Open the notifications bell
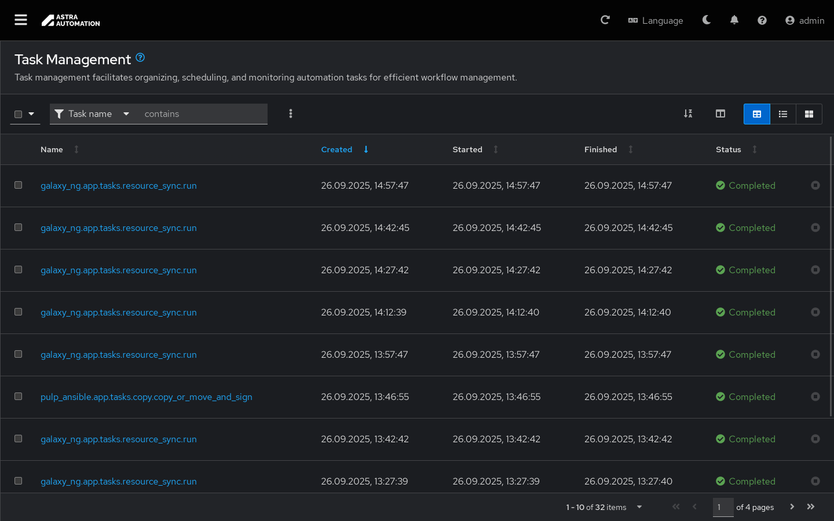This screenshot has width=834, height=521. [734, 20]
